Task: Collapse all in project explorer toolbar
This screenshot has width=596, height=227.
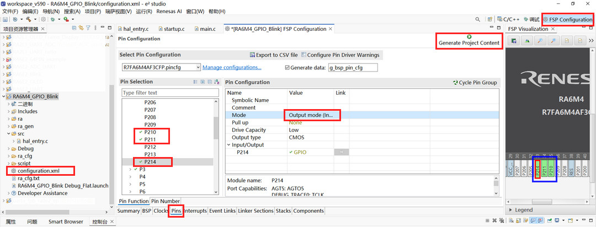Action: click(74, 28)
